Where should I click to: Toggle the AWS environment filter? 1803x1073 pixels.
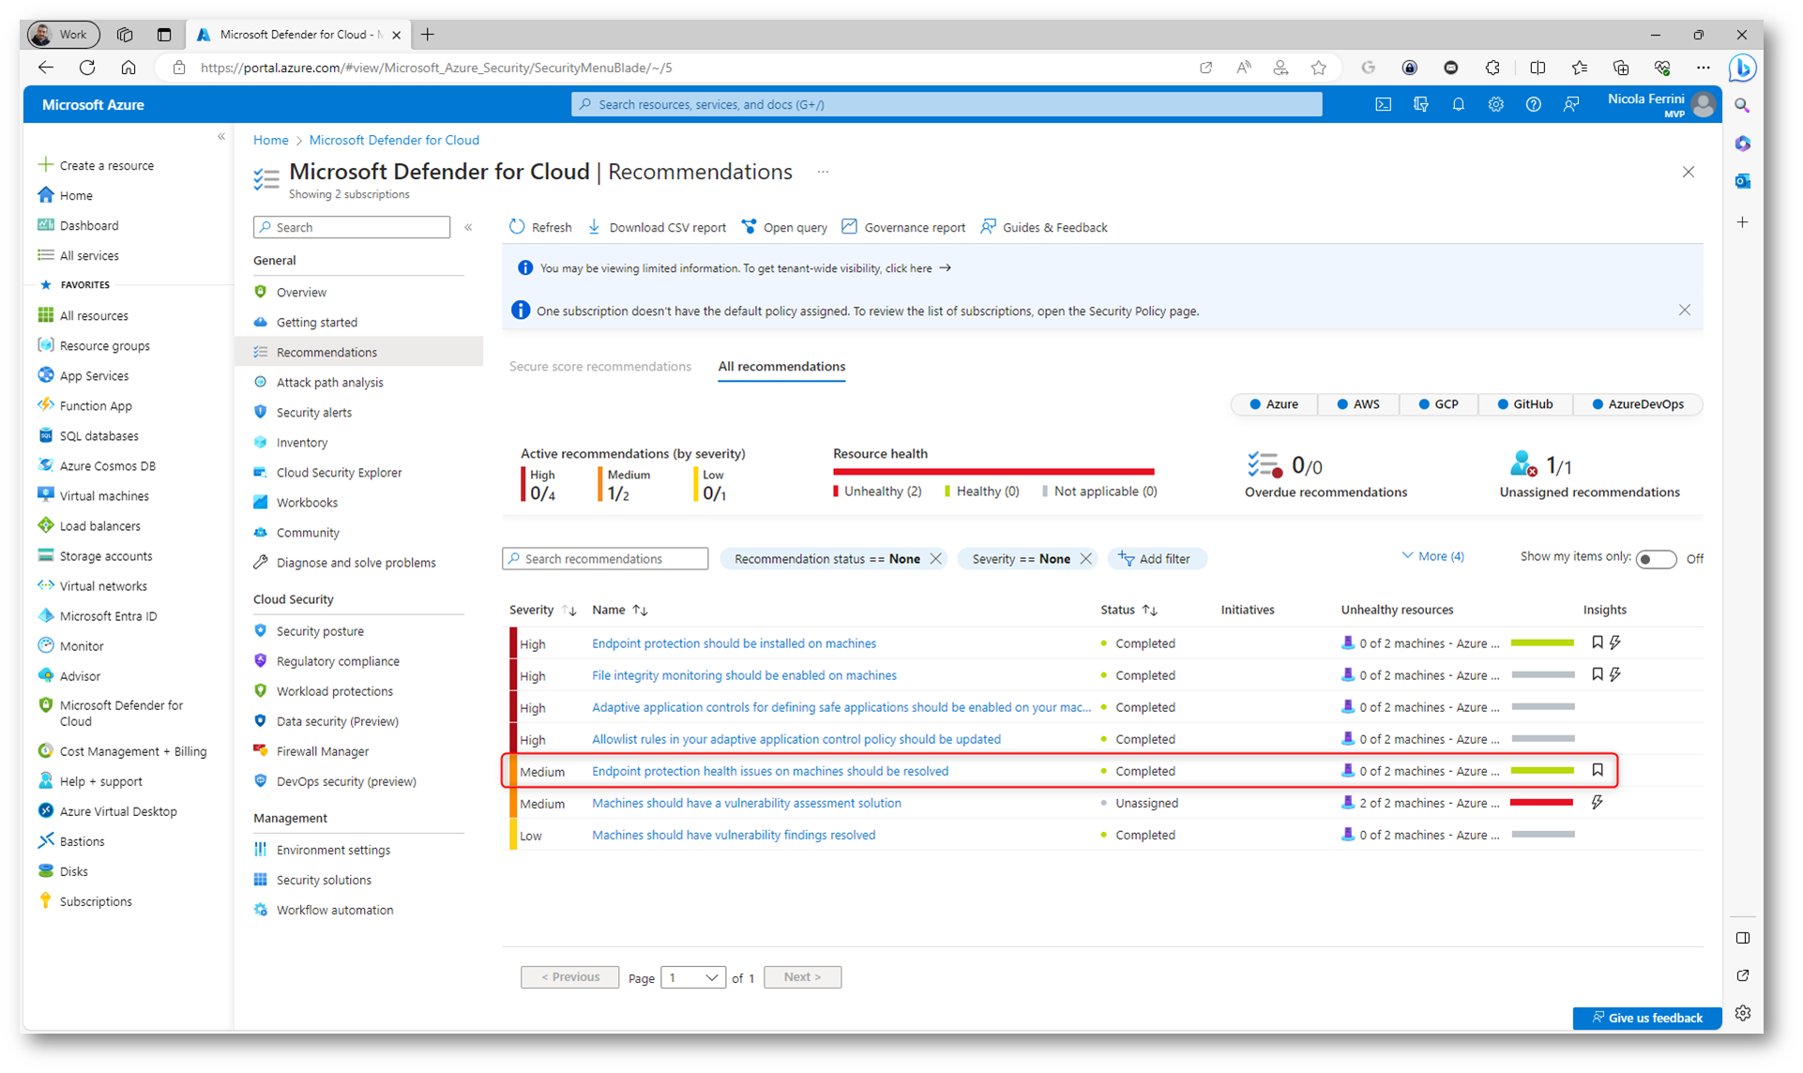coord(1357,404)
